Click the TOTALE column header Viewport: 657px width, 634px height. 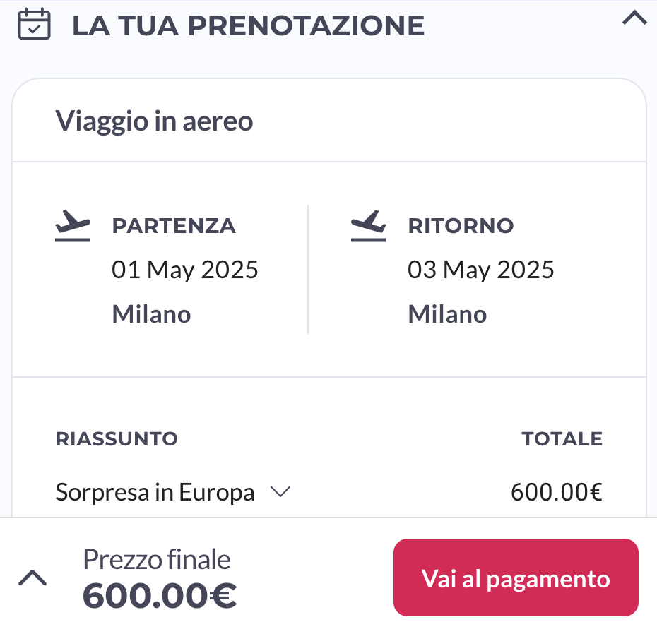(562, 439)
